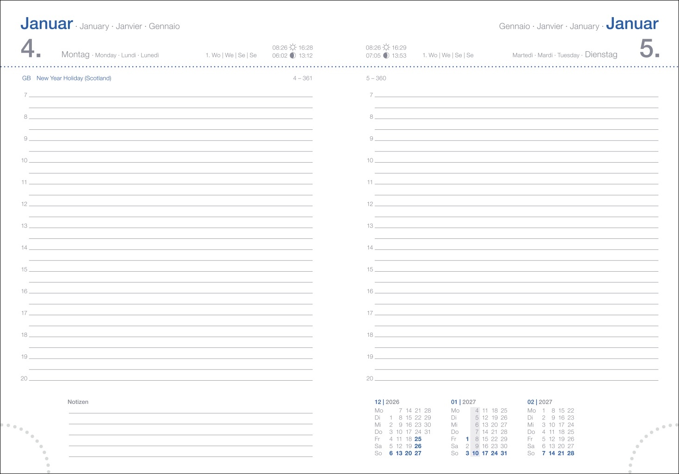
Task: Click the sun icon on Monday's page
Action: point(293,48)
